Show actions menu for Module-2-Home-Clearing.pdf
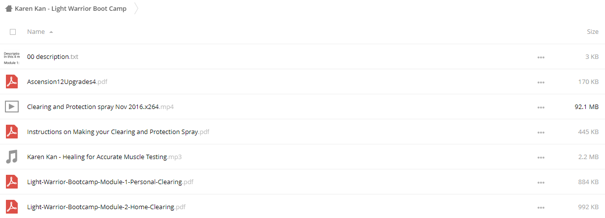 [x=541, y=208]
